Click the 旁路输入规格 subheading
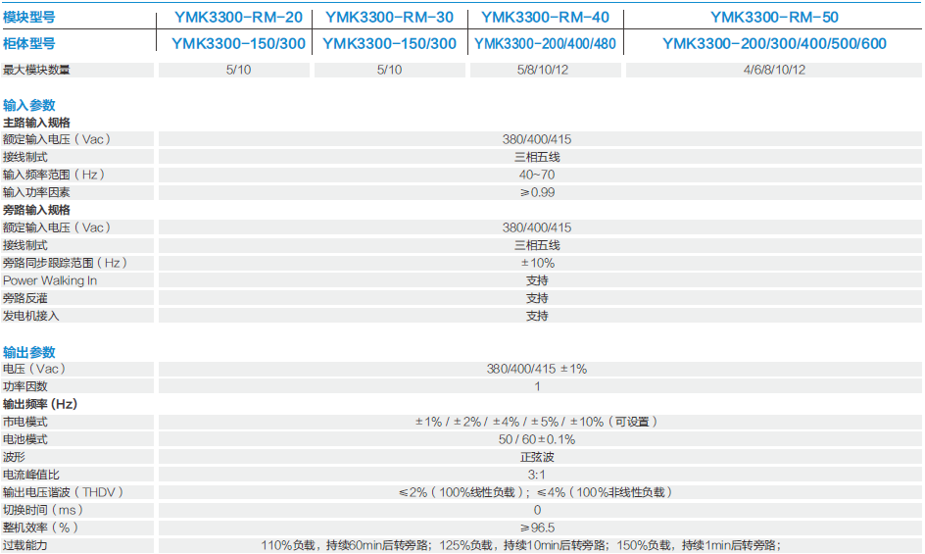This screenshot has width=925, height=554. tap(36, 210)
